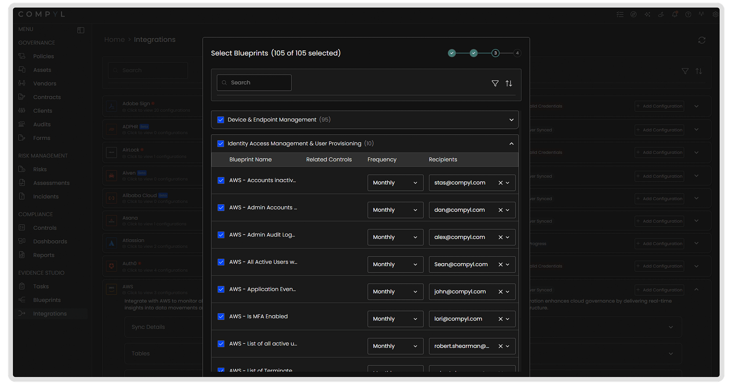Click Add Configuration button for Adobe Sign row
The width and height of the screenshot is (734, 387).
[659, 106]
